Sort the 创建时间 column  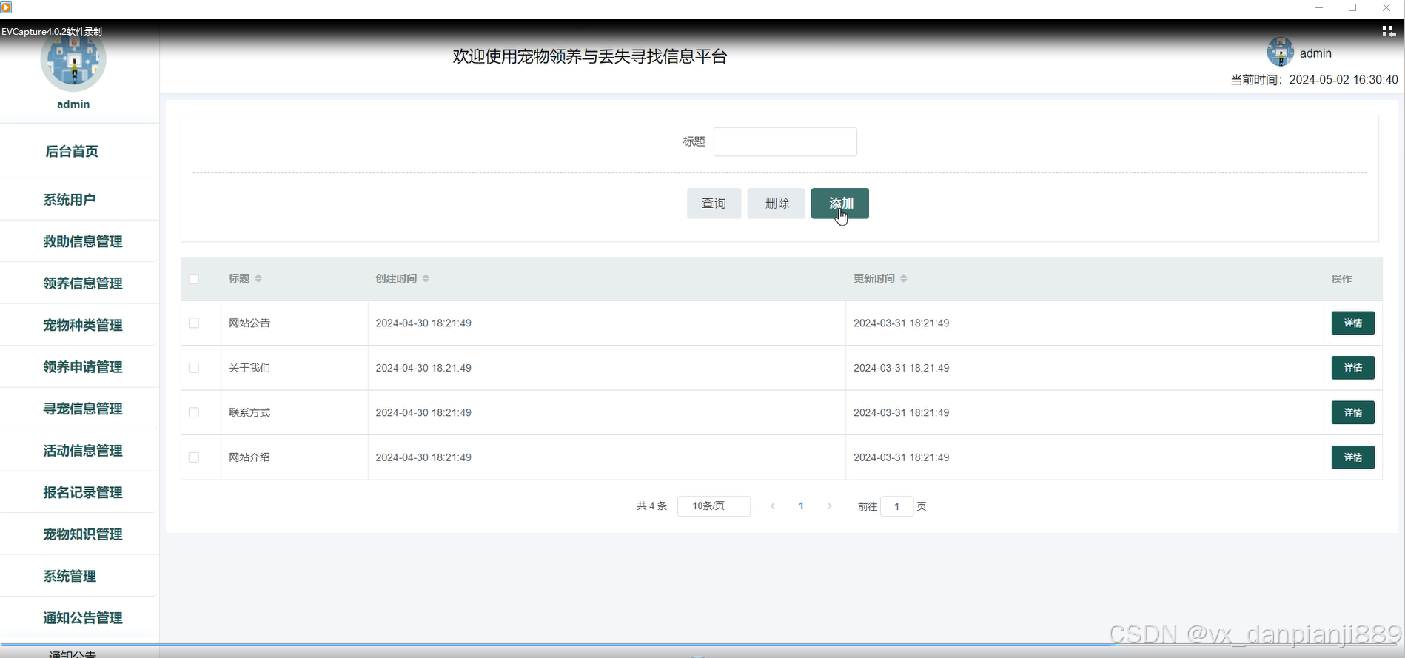(426, 279)
